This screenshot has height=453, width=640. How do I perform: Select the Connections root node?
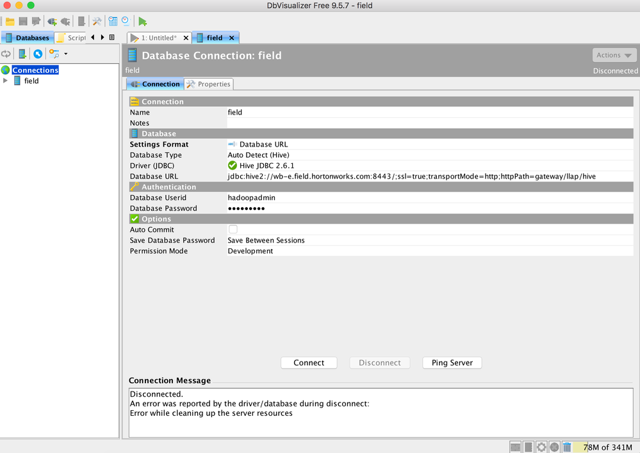coord(35,70)
